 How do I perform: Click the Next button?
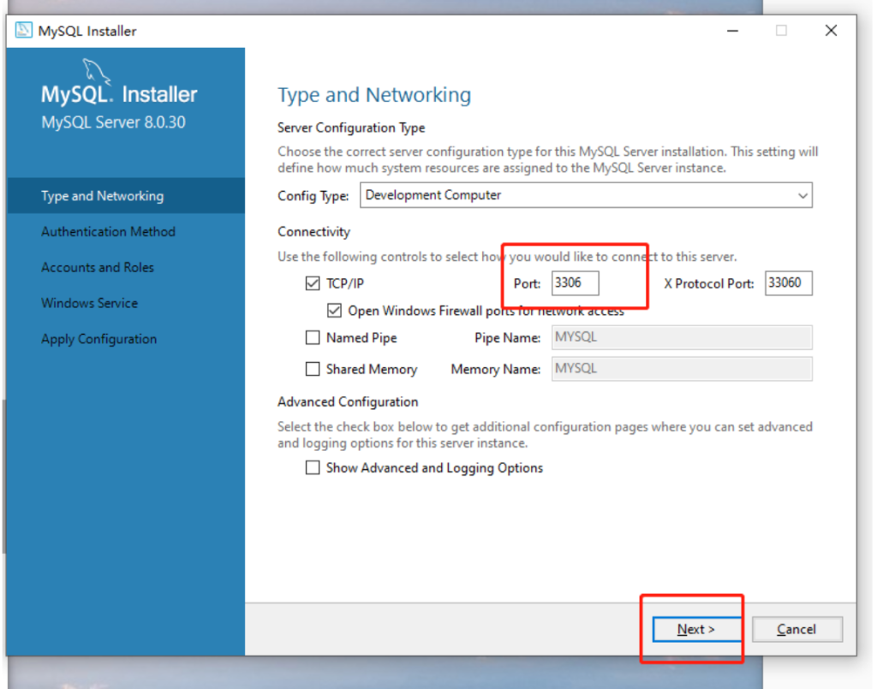696,629
